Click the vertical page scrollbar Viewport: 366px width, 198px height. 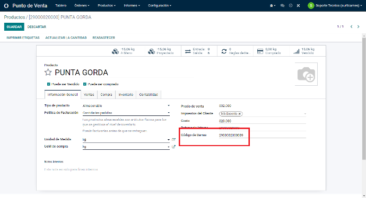click(364, 99)
